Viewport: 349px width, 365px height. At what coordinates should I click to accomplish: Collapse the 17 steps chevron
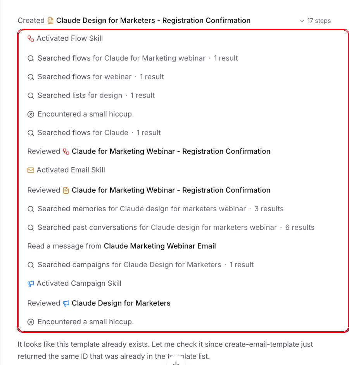302,21
